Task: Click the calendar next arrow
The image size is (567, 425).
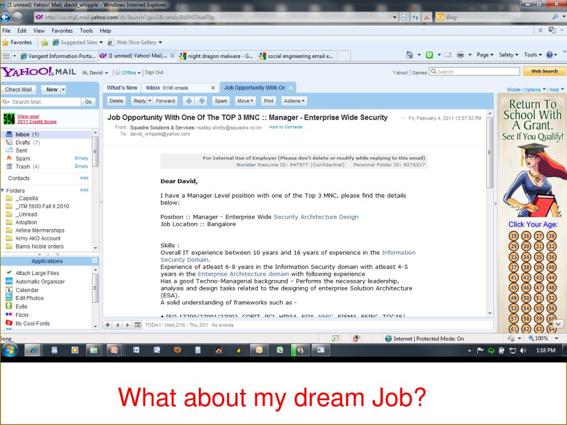Action: pyautogui.click(x=127, y=325)
